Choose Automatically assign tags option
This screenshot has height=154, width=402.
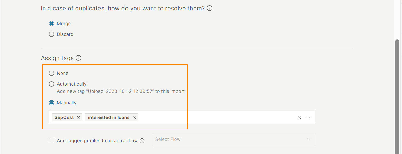tap(52, 84)
